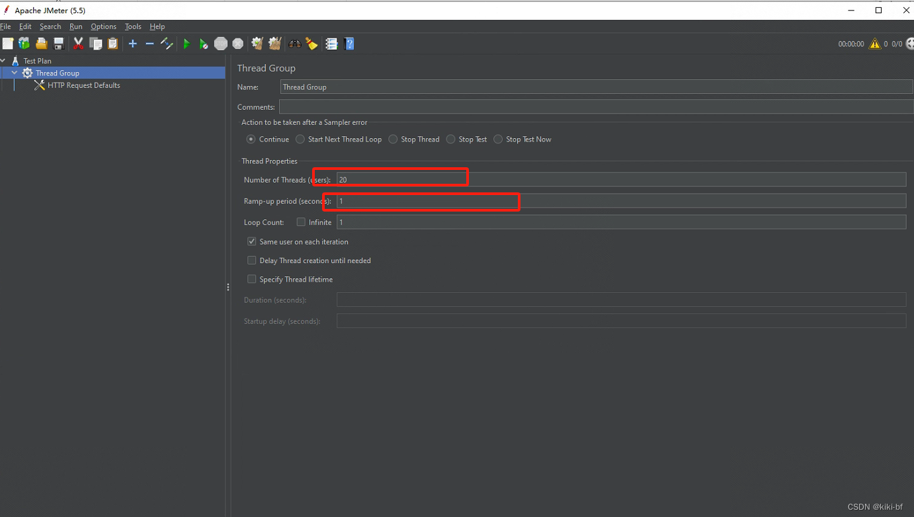Check Delay Thread creation until needed
Screen dimensions: 914x517
point(251,260)
